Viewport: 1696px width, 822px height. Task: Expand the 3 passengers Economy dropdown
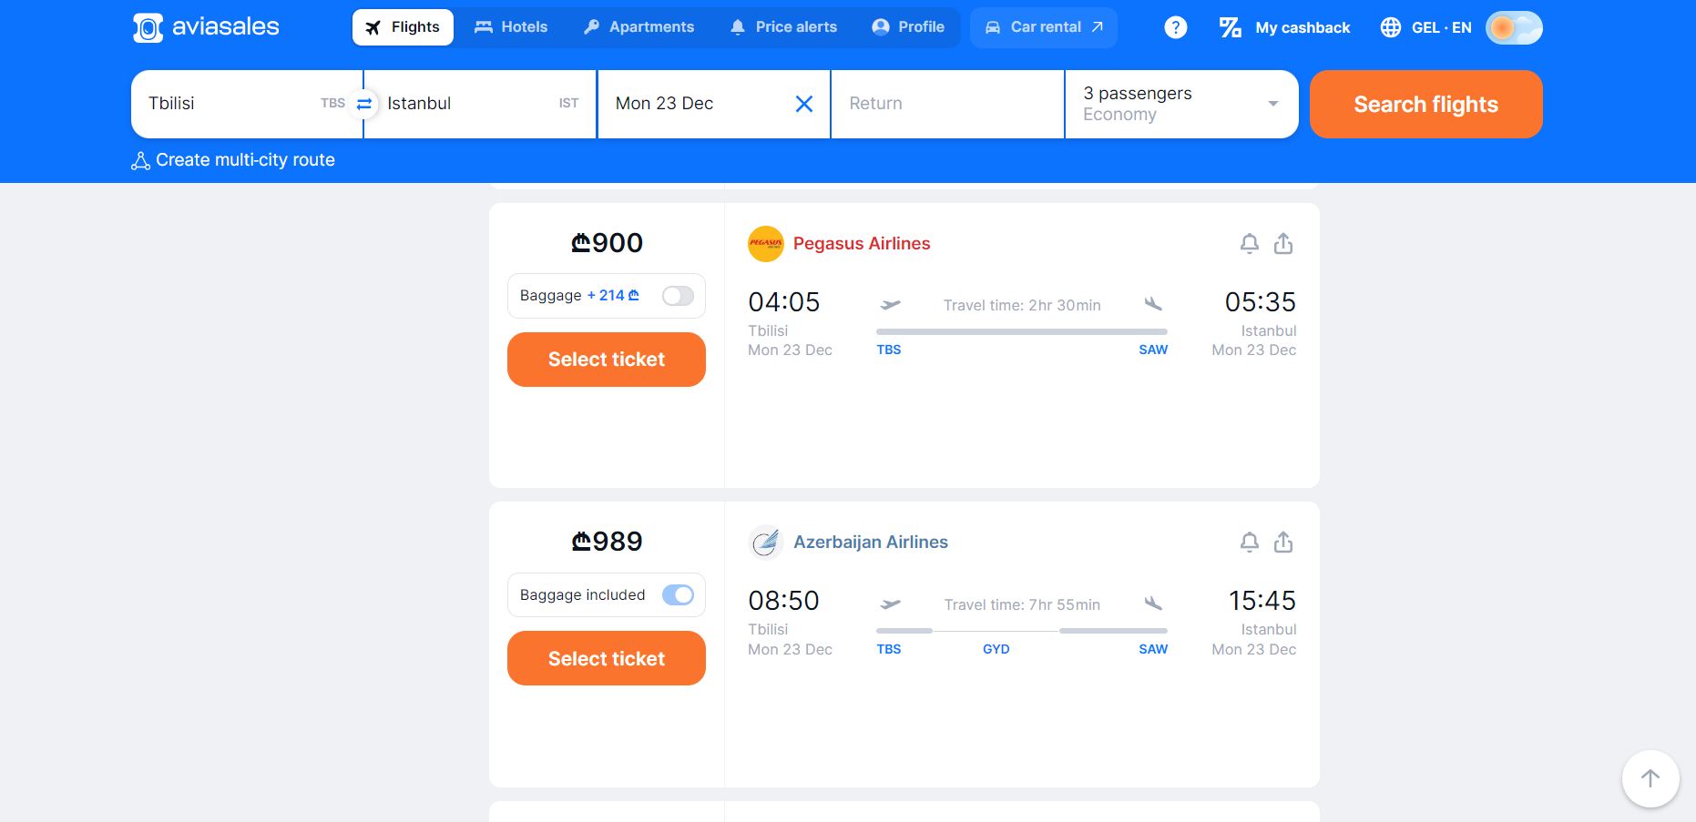tap(1181, 104)
